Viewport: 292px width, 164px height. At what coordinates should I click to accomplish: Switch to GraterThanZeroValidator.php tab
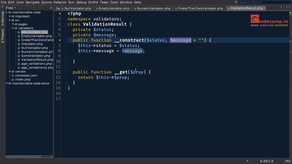[200, 8]
